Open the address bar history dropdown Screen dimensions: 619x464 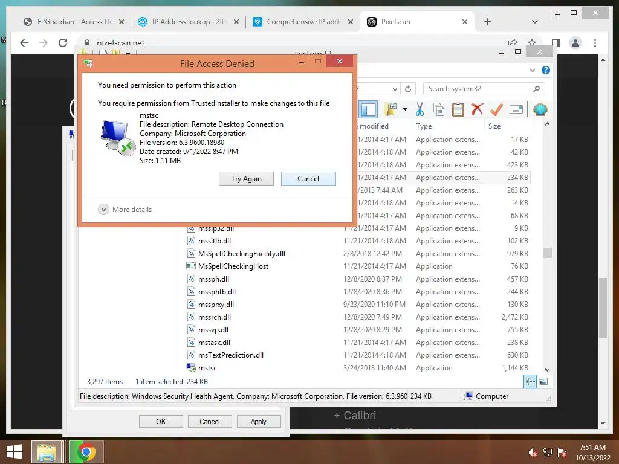pyautogui.click(x=395, y=89)
